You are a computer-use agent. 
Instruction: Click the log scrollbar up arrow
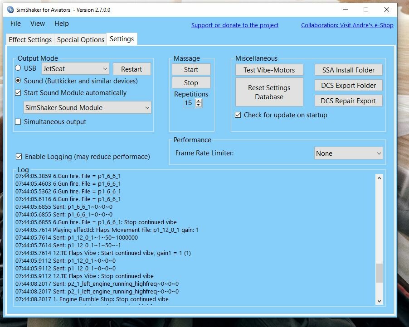(x=379, y=178)
